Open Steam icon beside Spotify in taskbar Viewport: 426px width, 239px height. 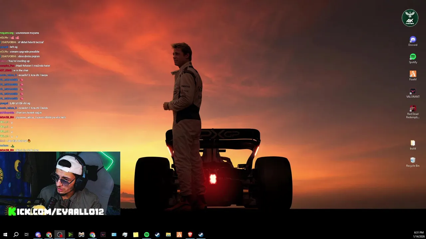pyautogui.click(x=157, y=235)
